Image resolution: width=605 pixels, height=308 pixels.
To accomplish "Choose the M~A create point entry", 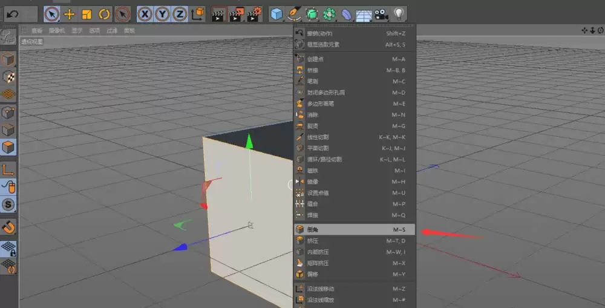I will pyautogui.click(x=354, y=59).
